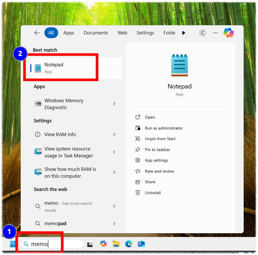Click the Open arrow-box icon
Viewport: 258px width, 255px height.
138,117
